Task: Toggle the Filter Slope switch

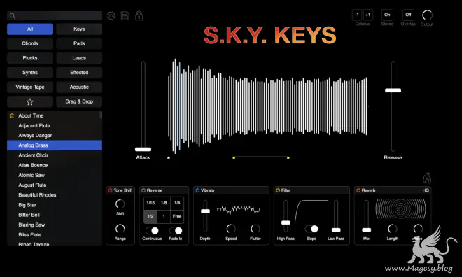Action: pyautogui.click(x=311, y=229)
